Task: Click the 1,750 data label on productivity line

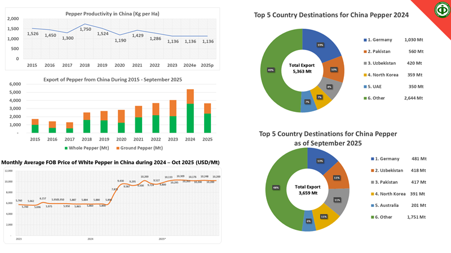Action: click(x=85, y=29)
